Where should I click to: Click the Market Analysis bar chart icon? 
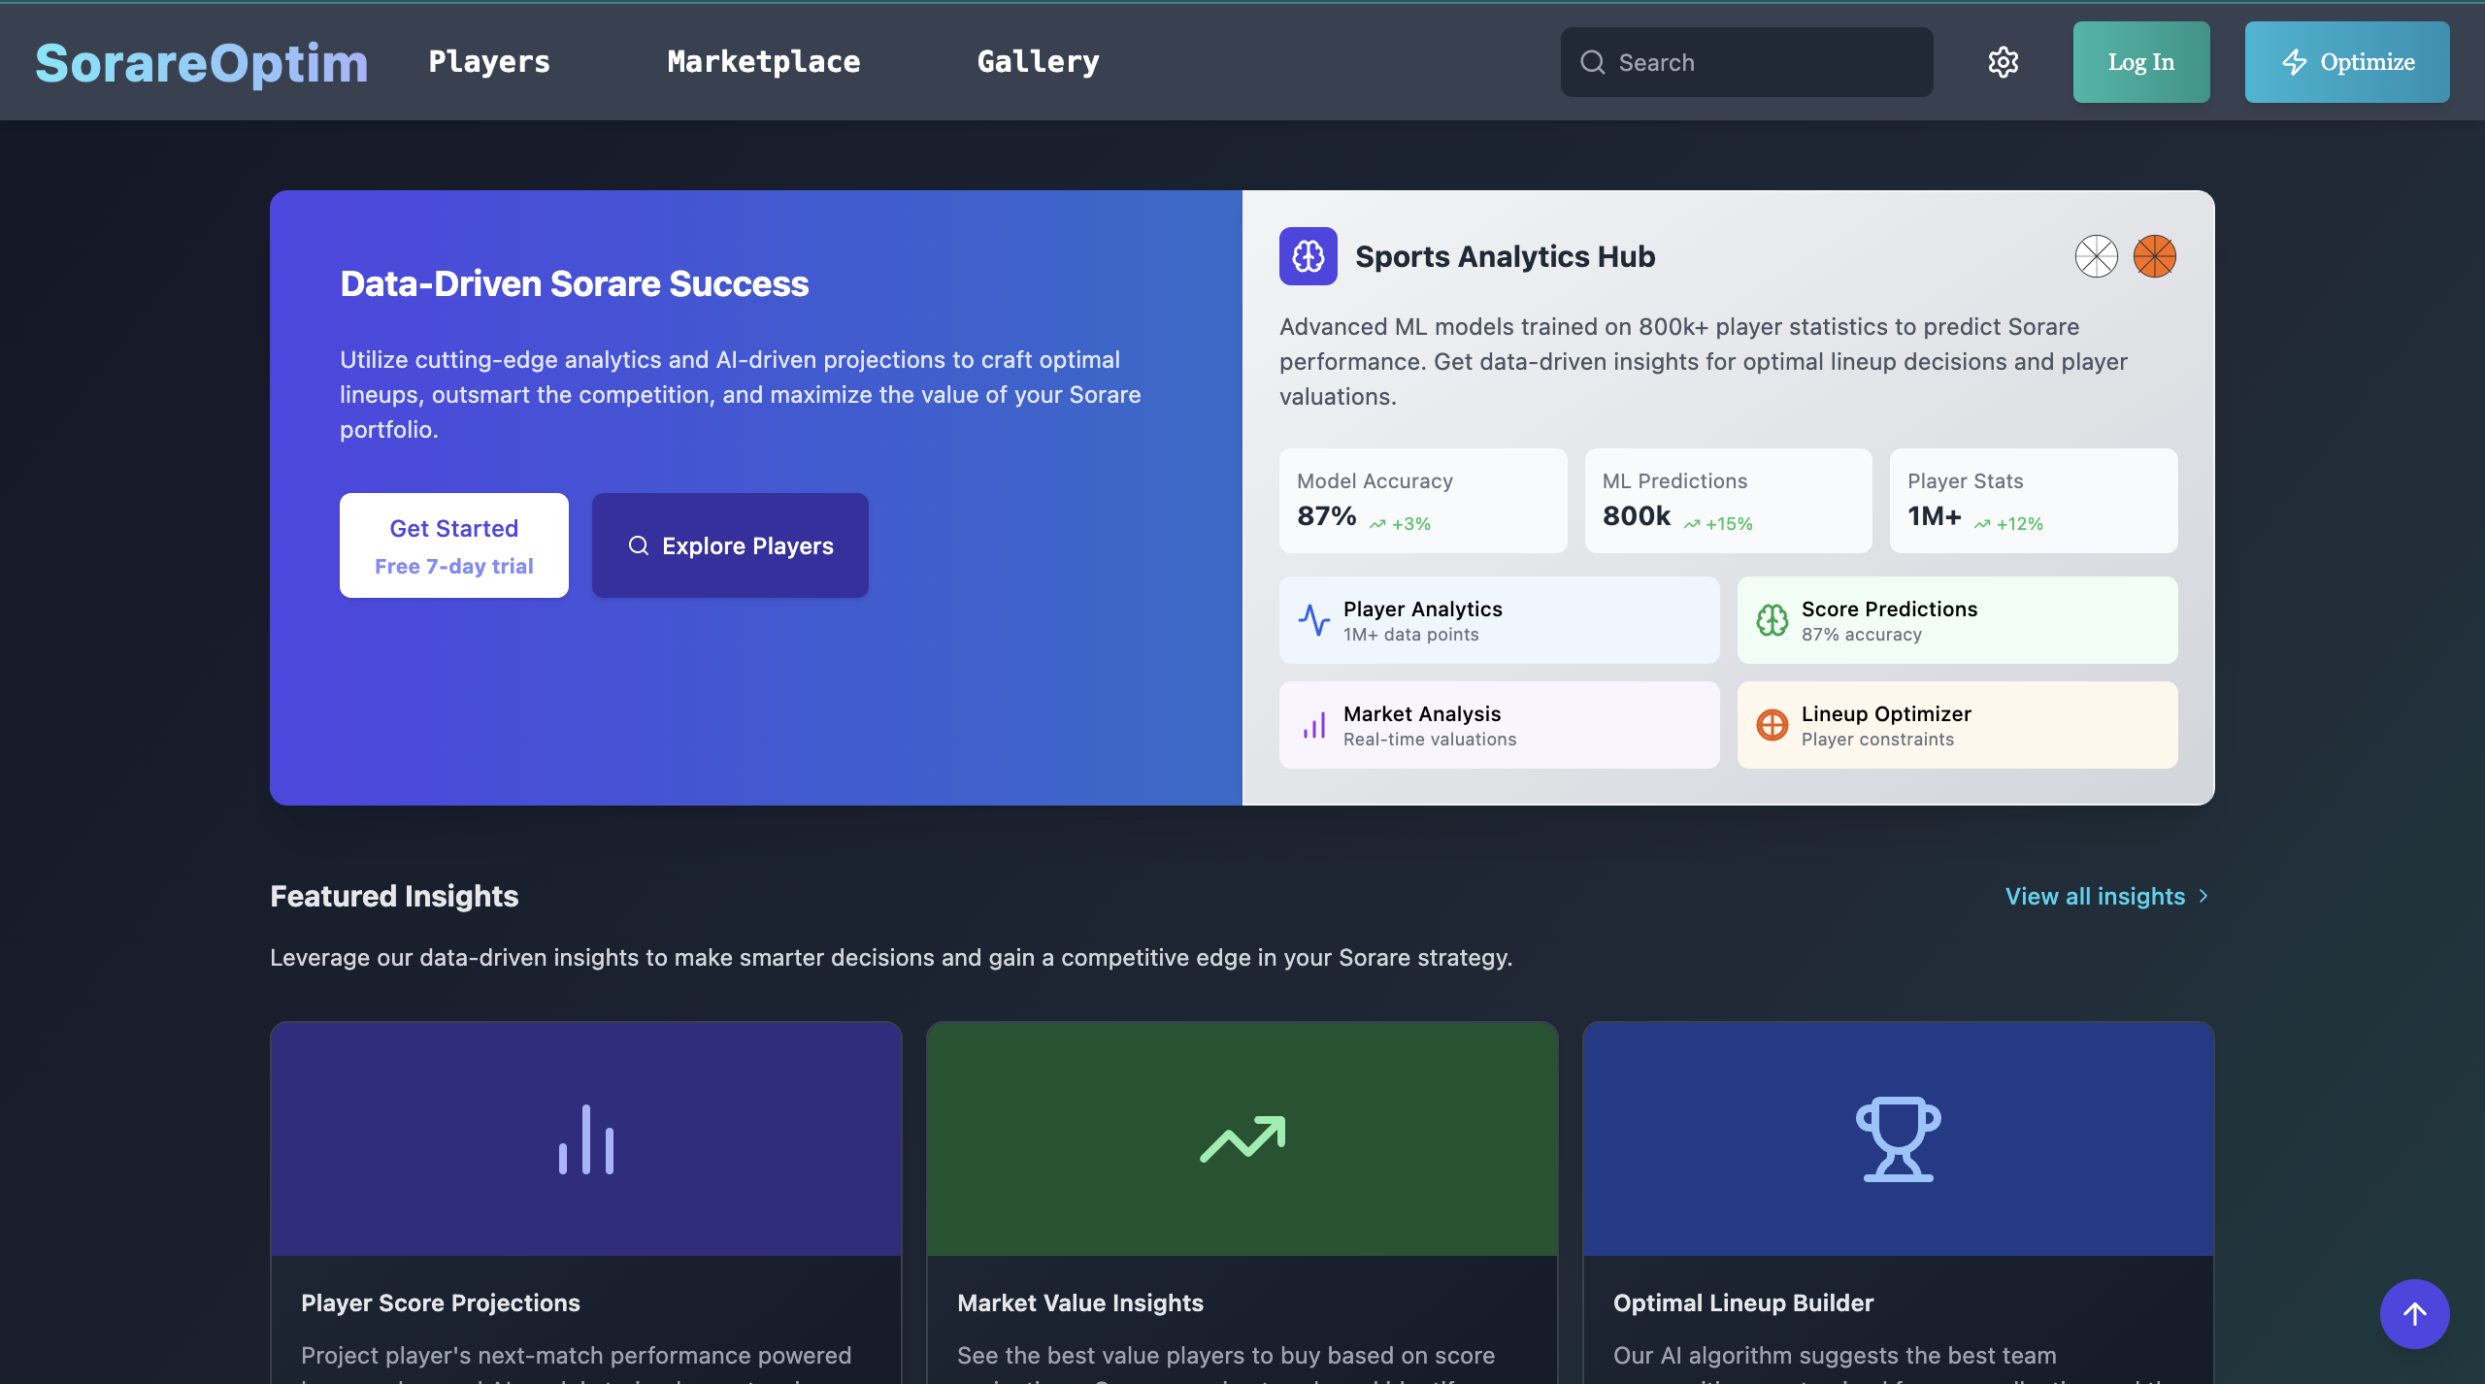point(1313,725)
